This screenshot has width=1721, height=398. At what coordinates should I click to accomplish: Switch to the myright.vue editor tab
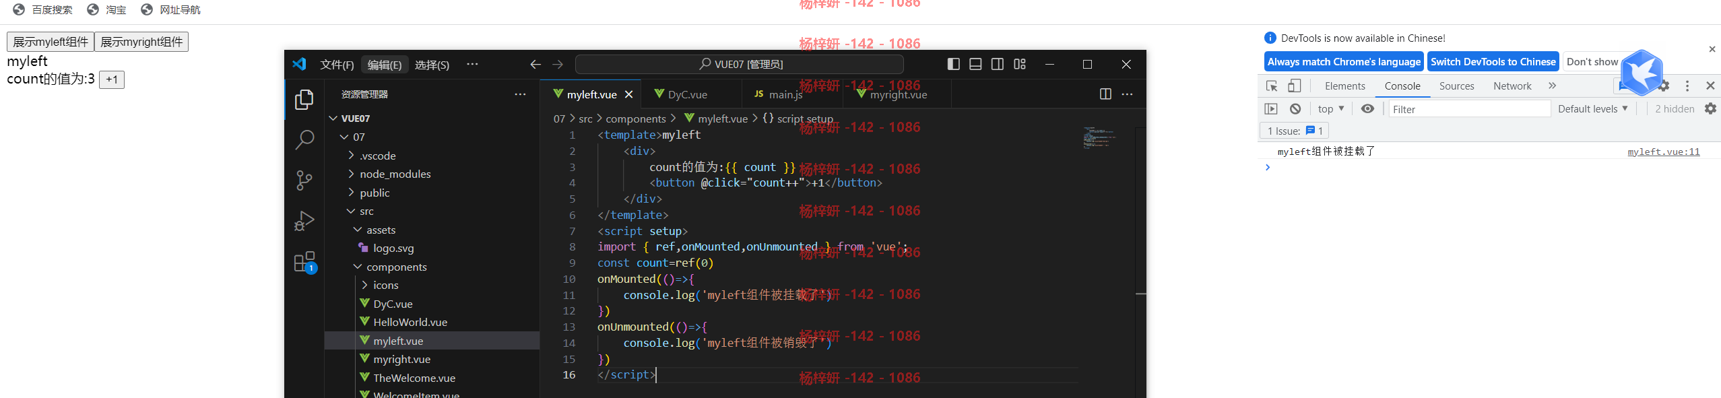coord(898,94)
